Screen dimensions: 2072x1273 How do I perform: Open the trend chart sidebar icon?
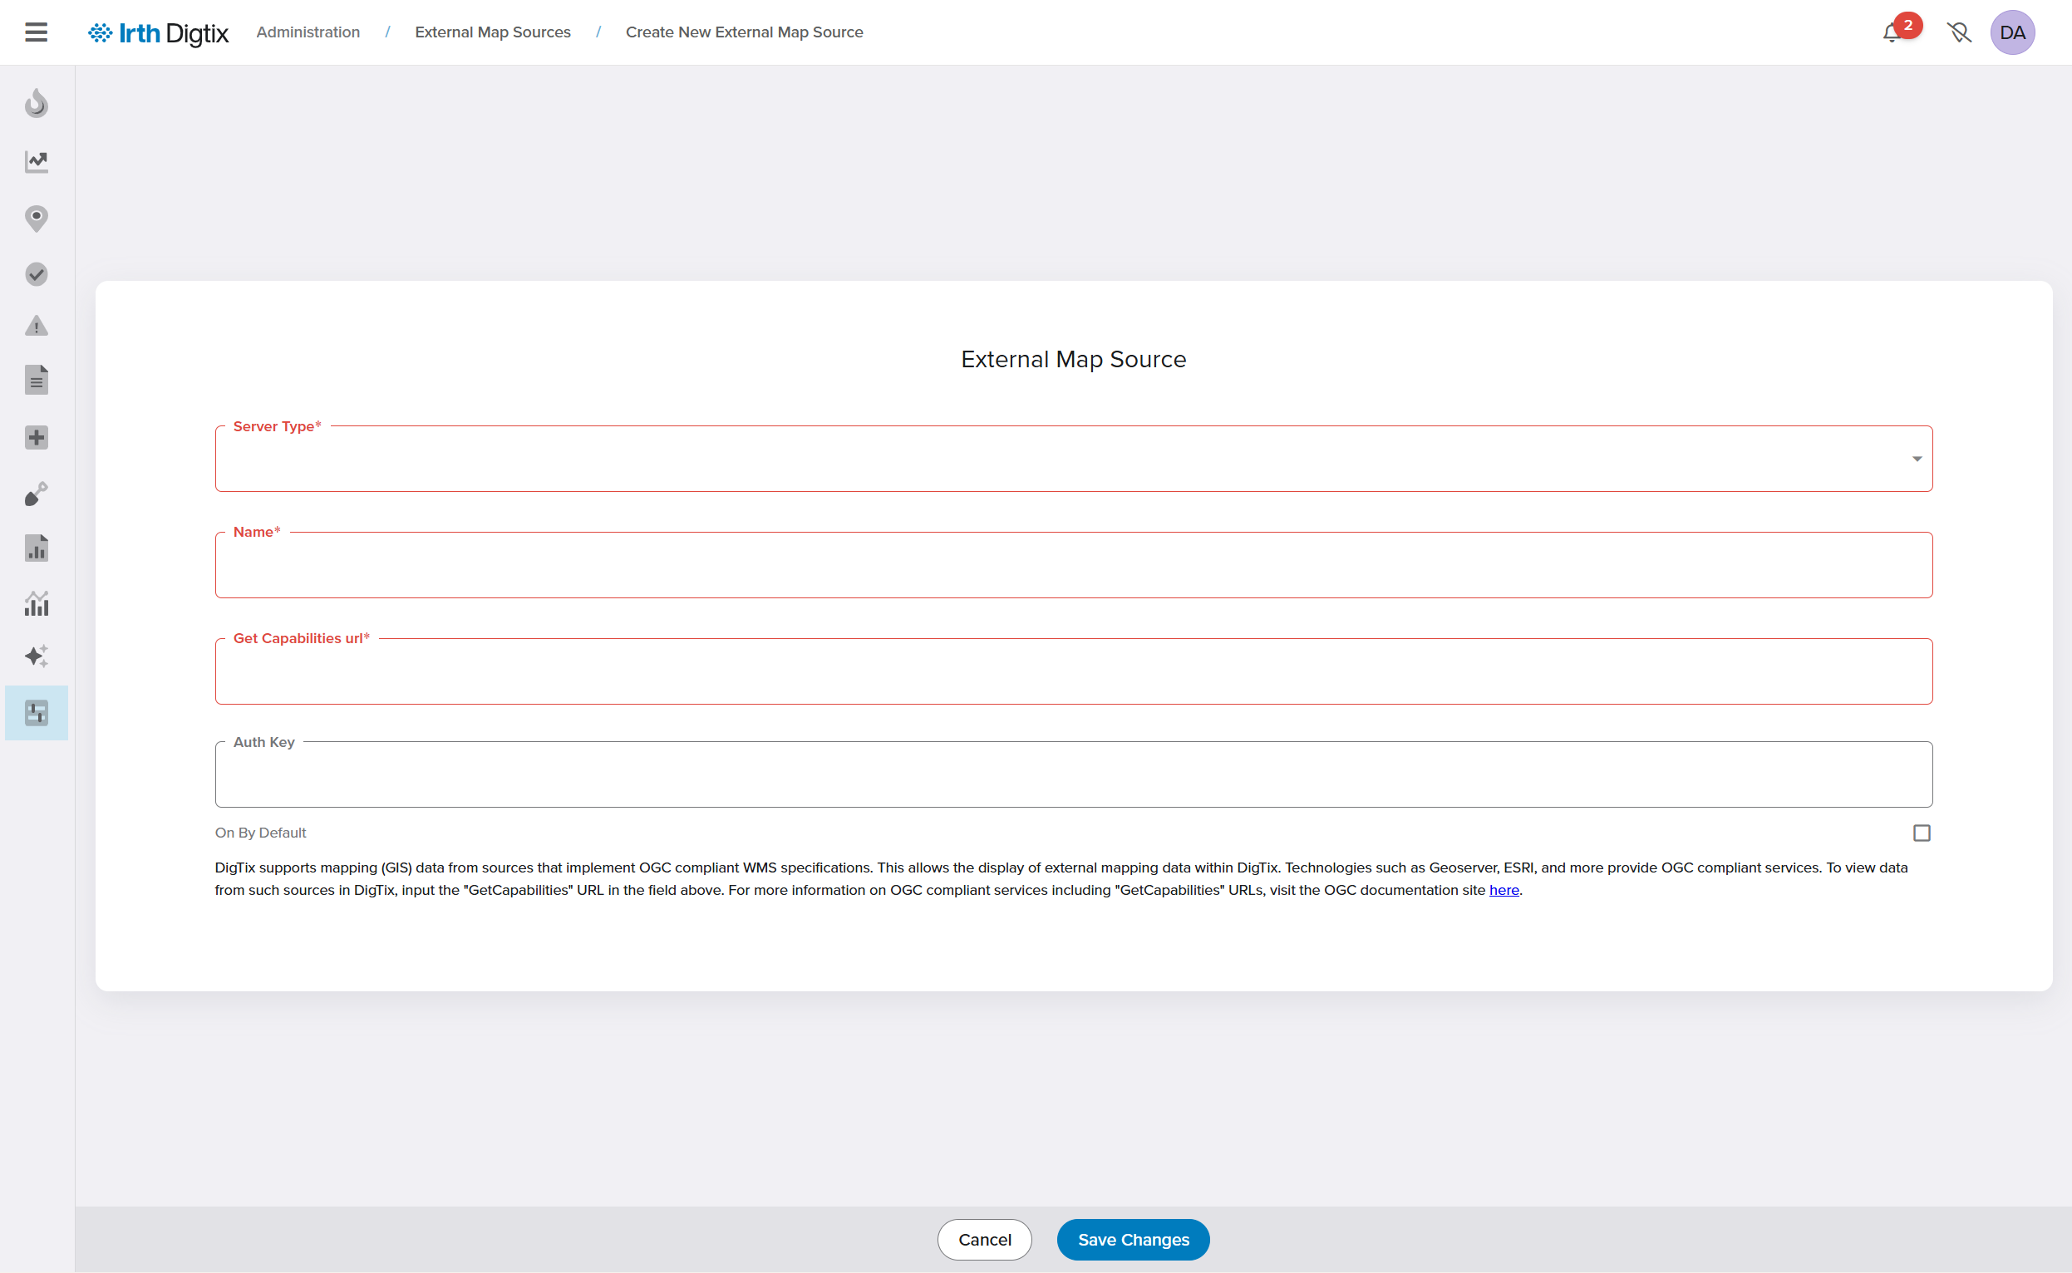tap(37, 162)
